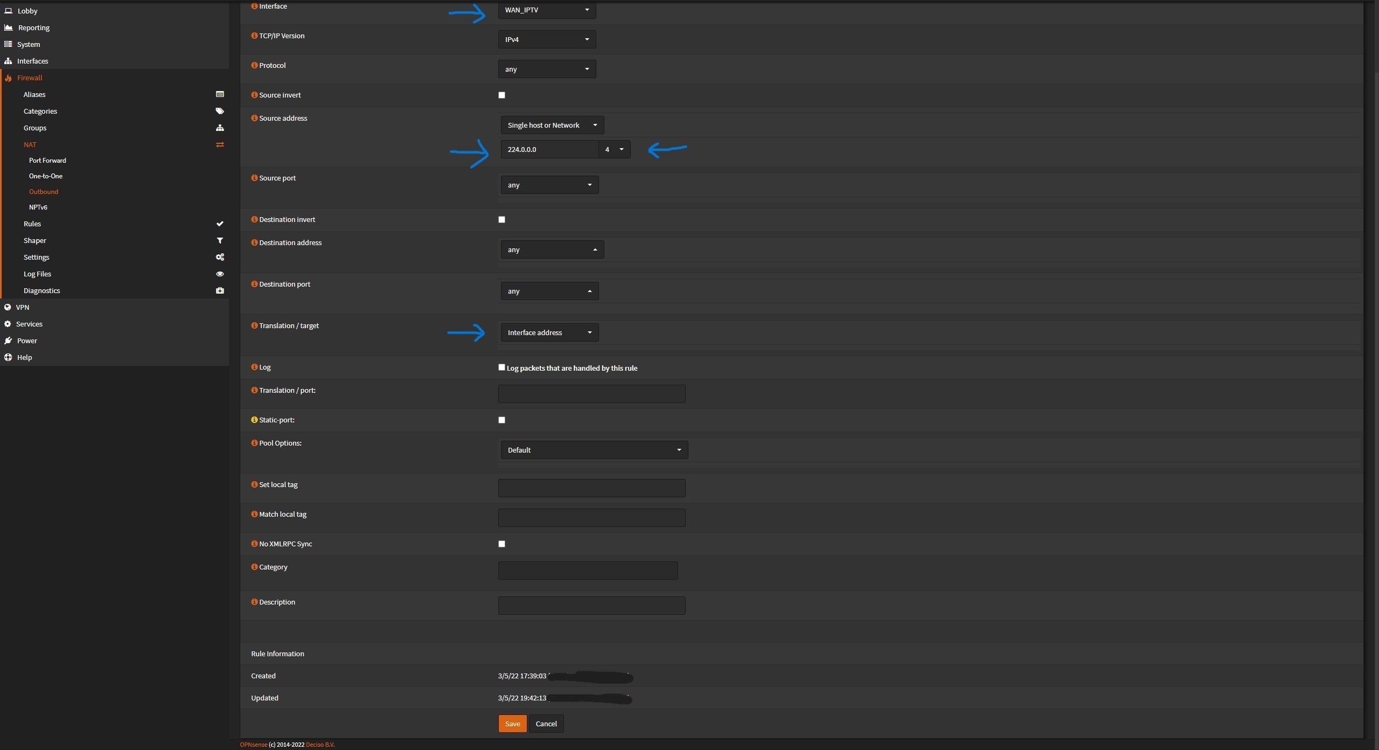This screenshot has width=1379, height=750.
Task: Open the Interfaces menu in sidebar
Action: (x=32, y=61)
